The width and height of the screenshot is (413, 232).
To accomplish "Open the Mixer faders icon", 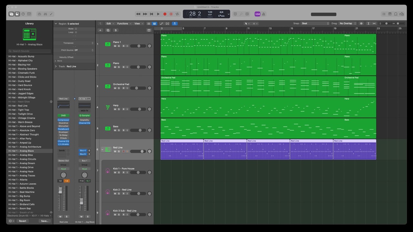I will pos(45,14).
